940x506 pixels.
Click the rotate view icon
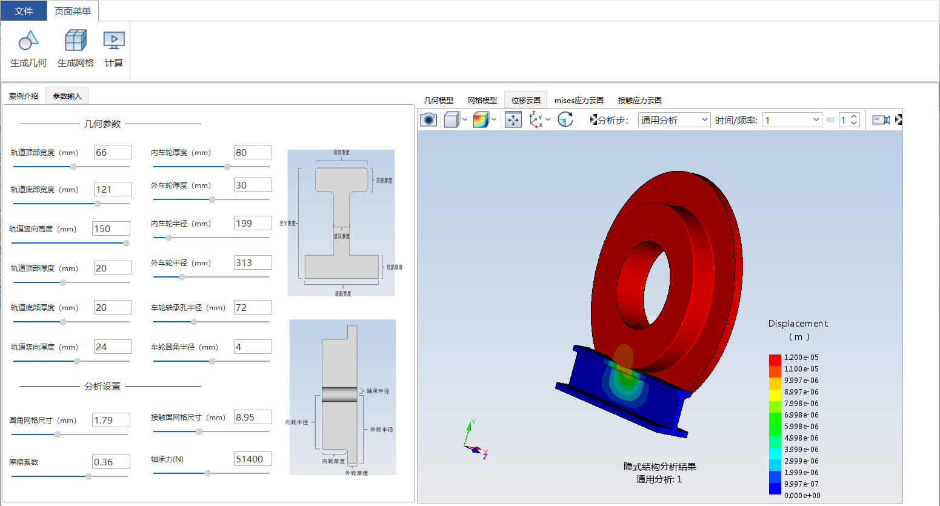(x=565, y=119)
